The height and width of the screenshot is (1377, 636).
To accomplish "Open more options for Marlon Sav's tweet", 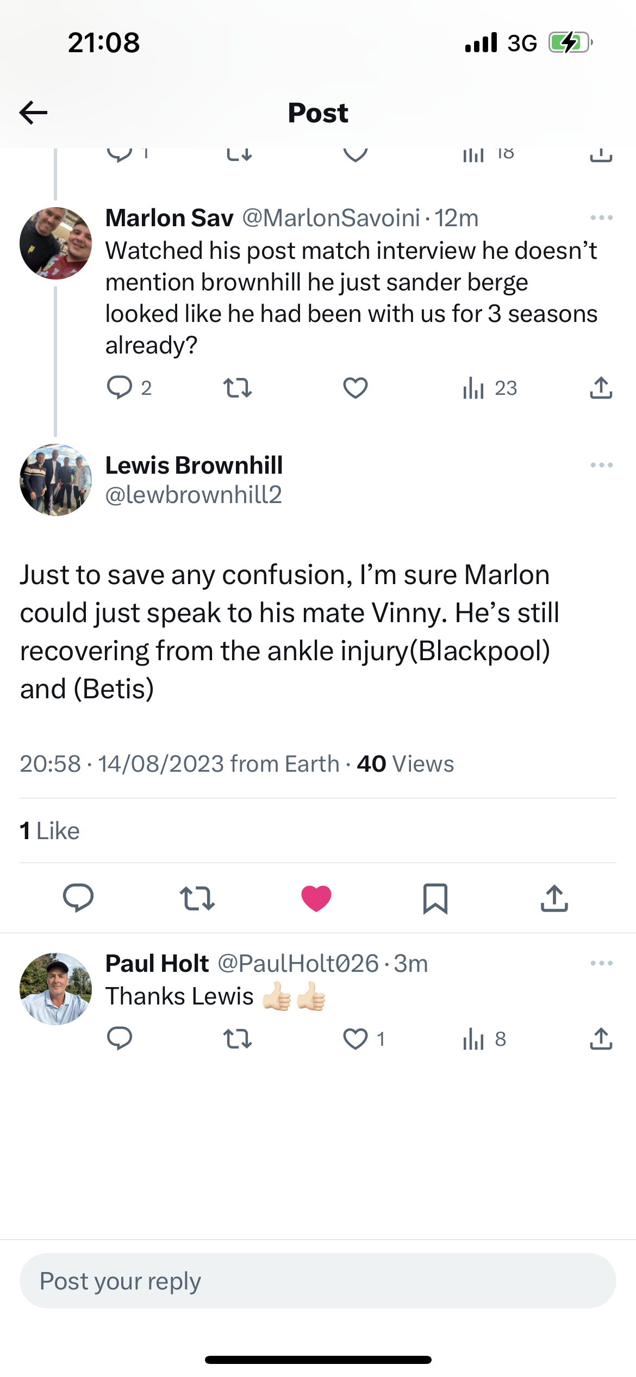I will (601, 218).
